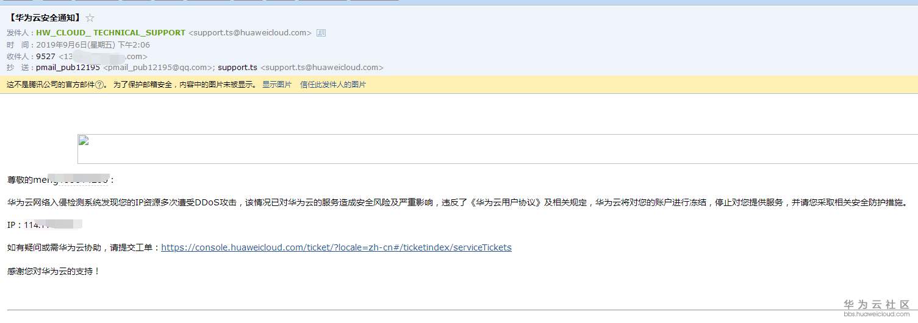Click sender name HW_CLOUD_ TECHNICAL_SUPPORT

pyautogui.click(x=110, y=33)
